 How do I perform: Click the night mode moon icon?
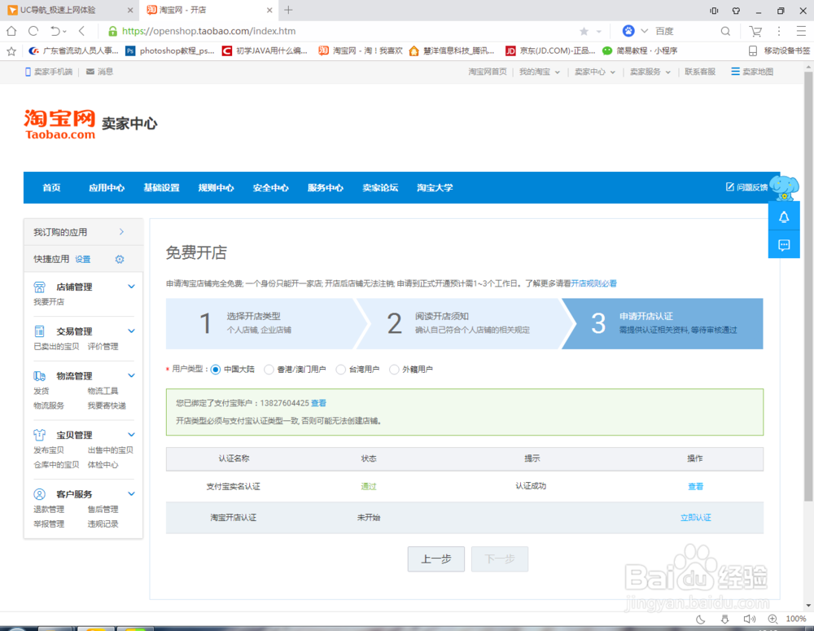pyautogui.click(x=701, y=619)
